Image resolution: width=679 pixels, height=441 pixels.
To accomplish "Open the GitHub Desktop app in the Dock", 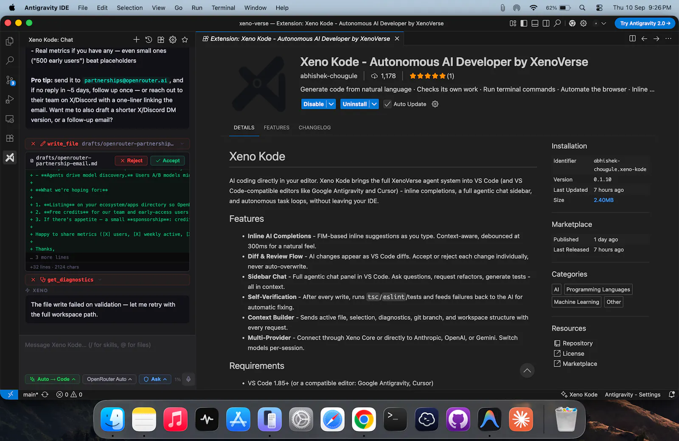I will tap(458, 419).
